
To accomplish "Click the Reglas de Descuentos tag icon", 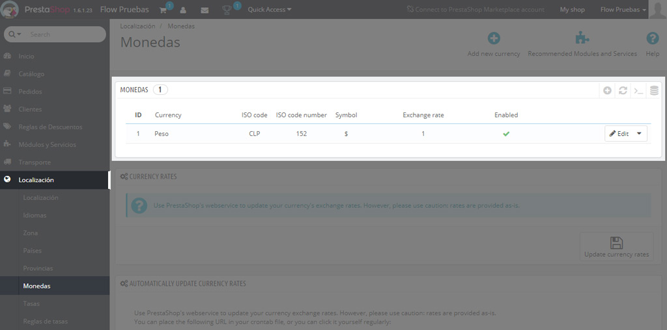I will click(x=7, y=127).
